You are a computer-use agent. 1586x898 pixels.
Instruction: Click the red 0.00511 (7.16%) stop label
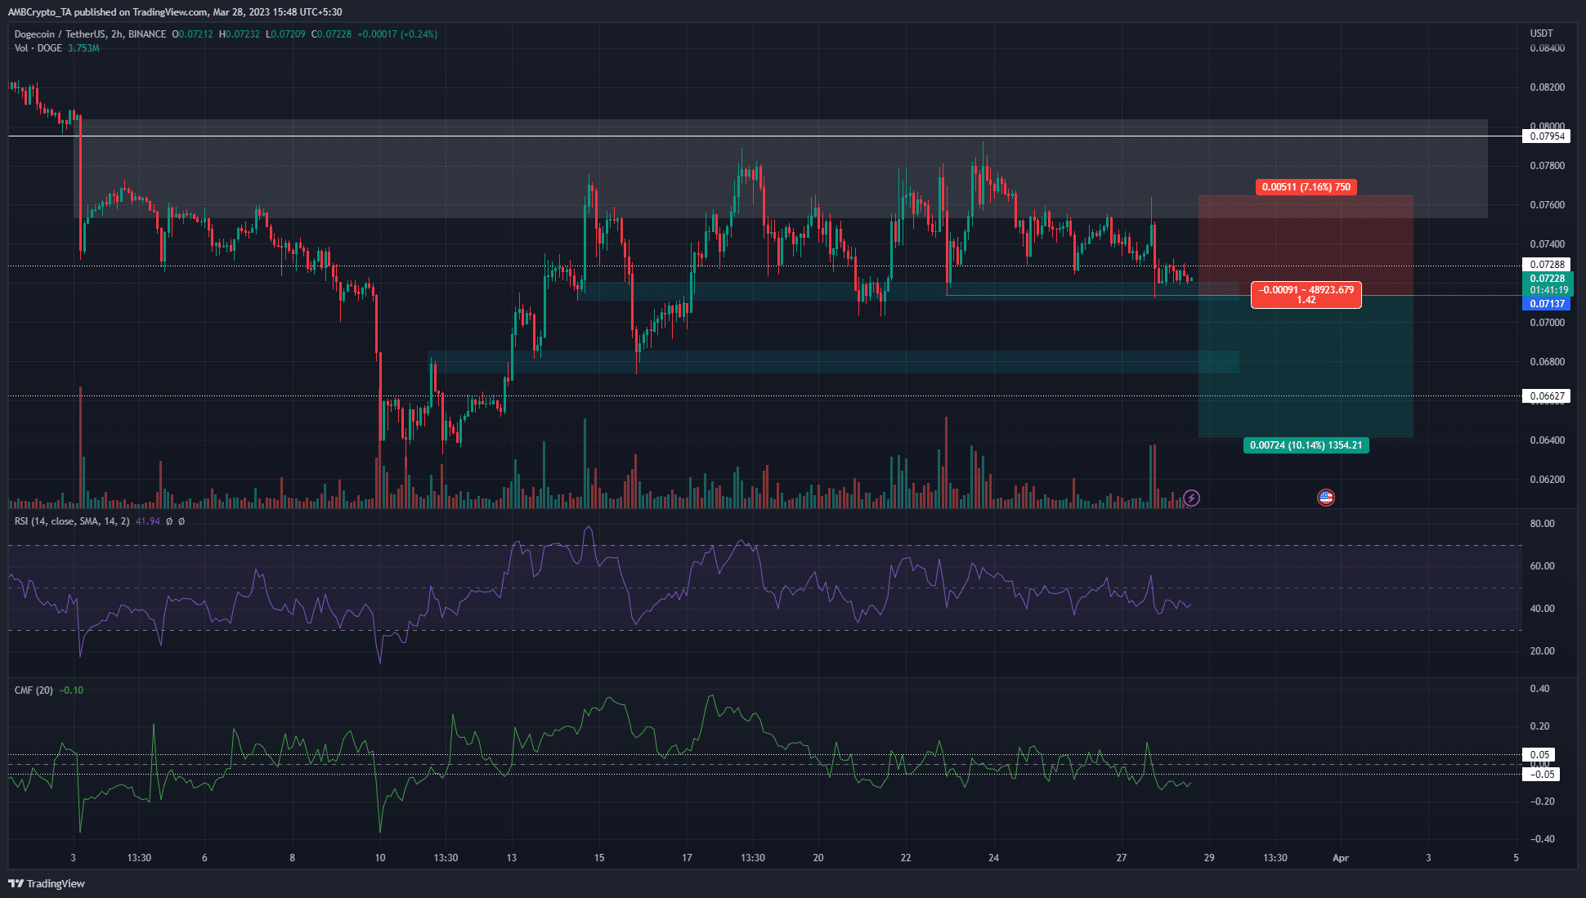pos(1306,187)
